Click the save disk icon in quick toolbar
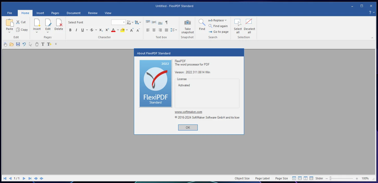 pos(18,44)
